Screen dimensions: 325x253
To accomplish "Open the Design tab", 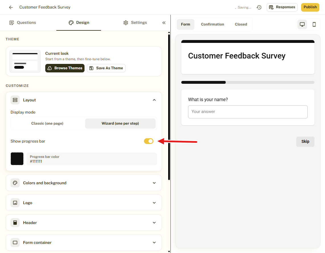I will click(79, 22).
